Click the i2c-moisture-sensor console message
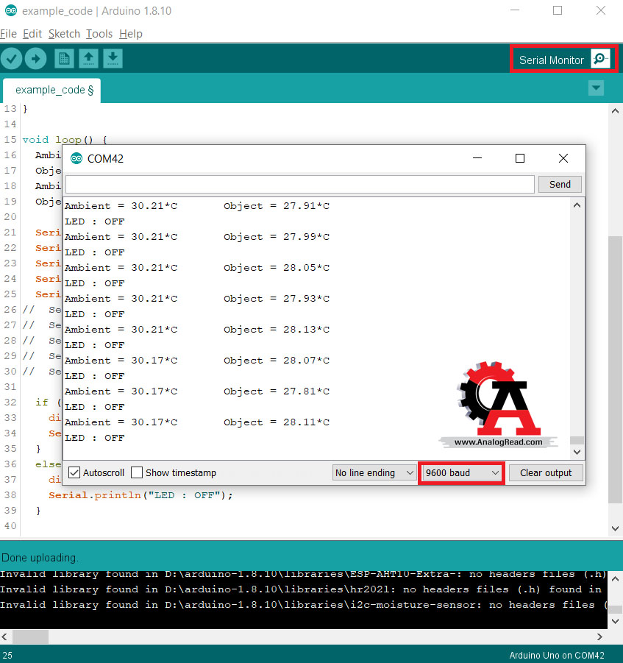The image size is (623, 663). (304, 605)
